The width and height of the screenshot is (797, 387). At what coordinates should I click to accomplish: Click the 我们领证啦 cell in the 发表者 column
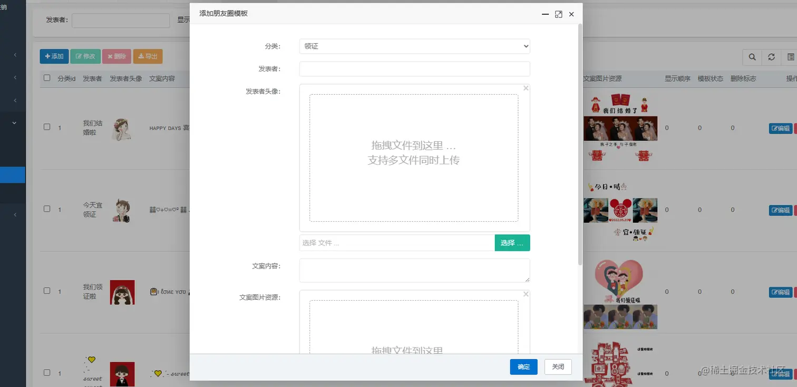coord(93,291)
